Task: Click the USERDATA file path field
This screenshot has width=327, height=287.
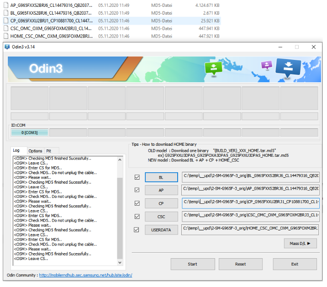Action: [x=250, y=229]
